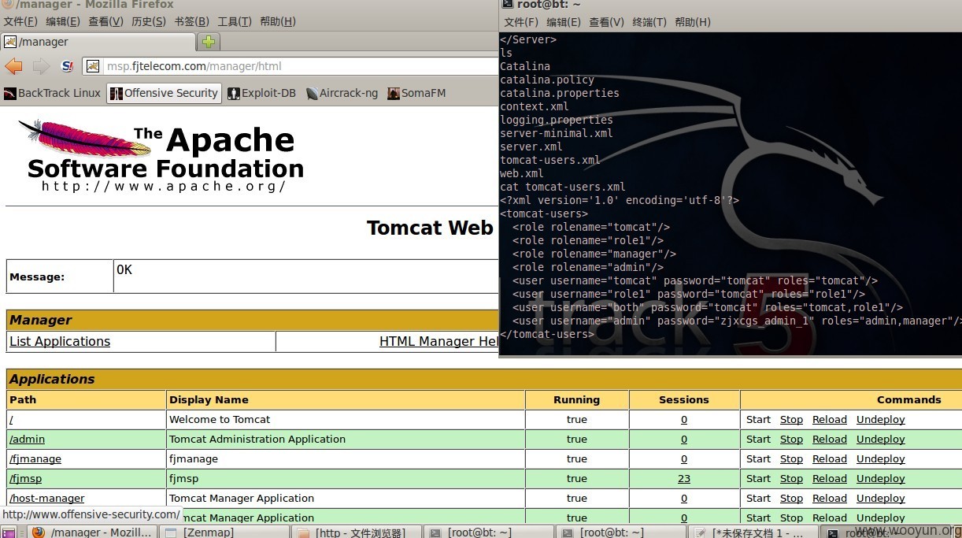Click show desktop icon in taskbar
This screenshot has height=538, width=962.
click(9, 532)
